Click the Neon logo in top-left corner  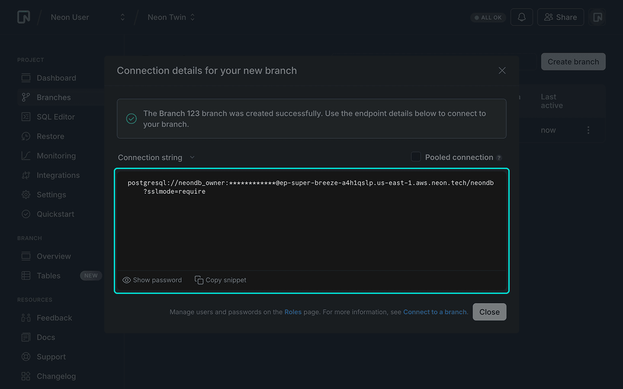click(24, 17)
